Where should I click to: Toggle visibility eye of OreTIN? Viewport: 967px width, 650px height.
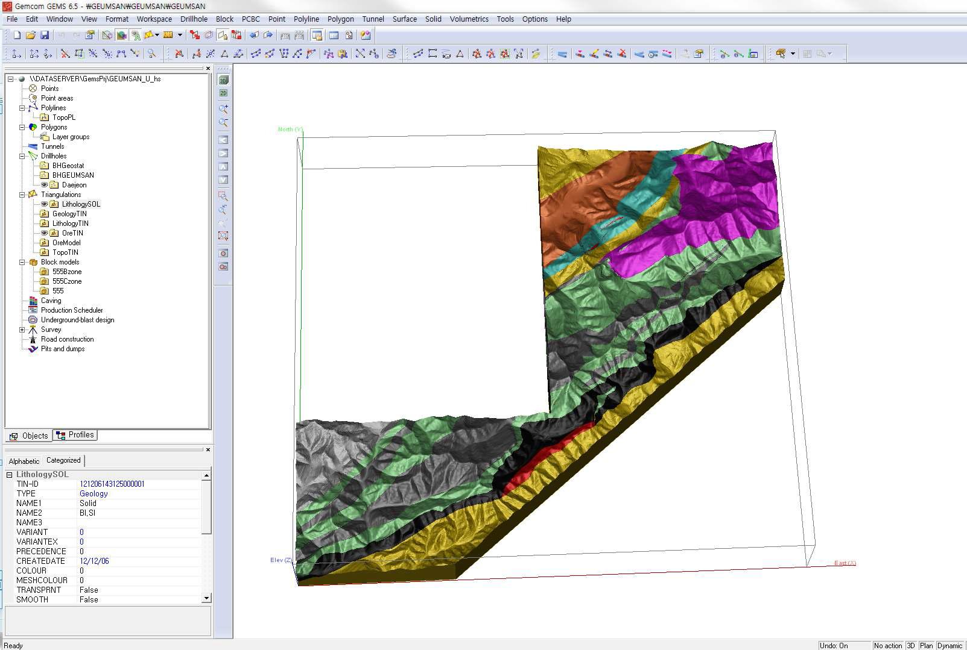[44, 233]
